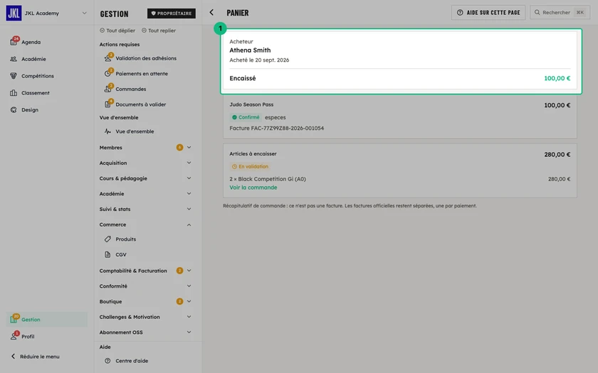Click the En validation status badge
Image resolution: width=598 pixels, height=373 pixels.
coord(250,166)
